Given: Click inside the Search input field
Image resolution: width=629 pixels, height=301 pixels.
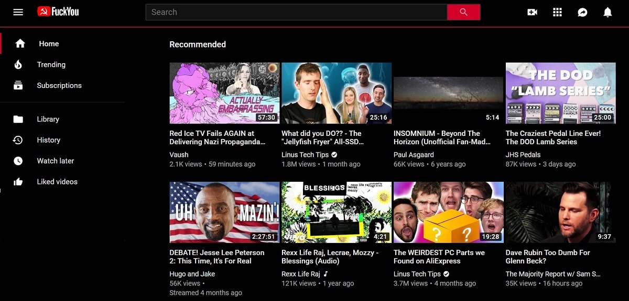Looking at the screenshot, I should coord(296,12).
